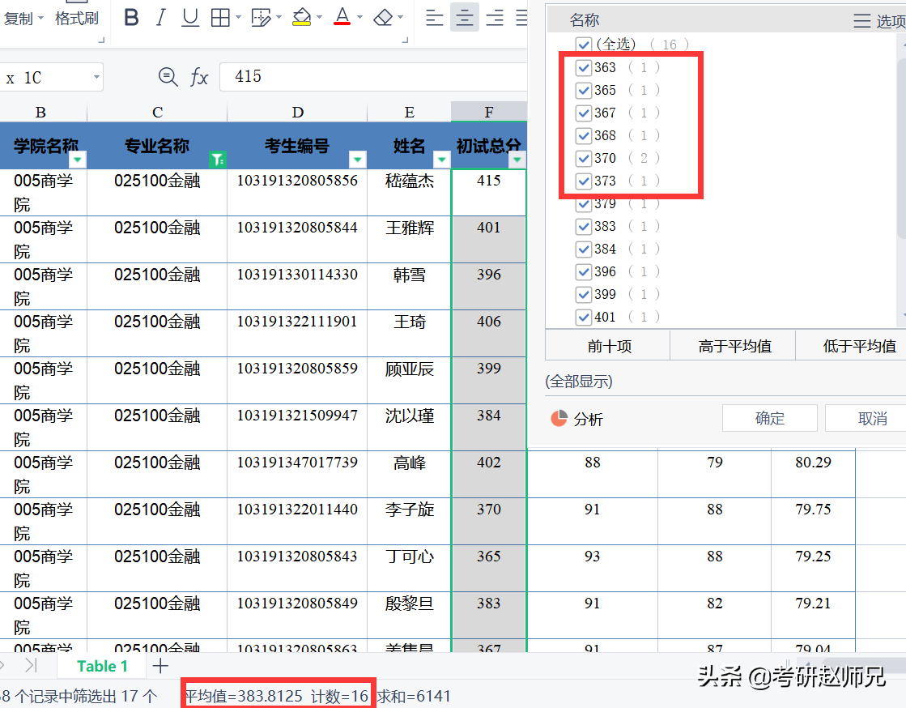Open the 初试总分 column filter dropdown
This screenshot has width=906, height=708.
(516, 160)
